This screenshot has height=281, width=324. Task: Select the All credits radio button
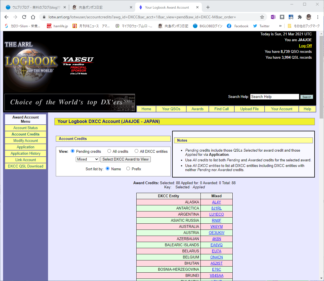[x=109, y=151]
